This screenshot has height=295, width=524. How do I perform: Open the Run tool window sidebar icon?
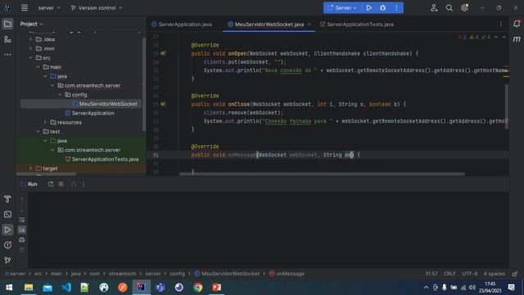coord(7,229)
